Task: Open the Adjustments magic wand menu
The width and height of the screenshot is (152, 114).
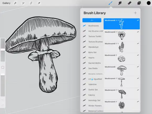Action: click(x=23, y=3)
